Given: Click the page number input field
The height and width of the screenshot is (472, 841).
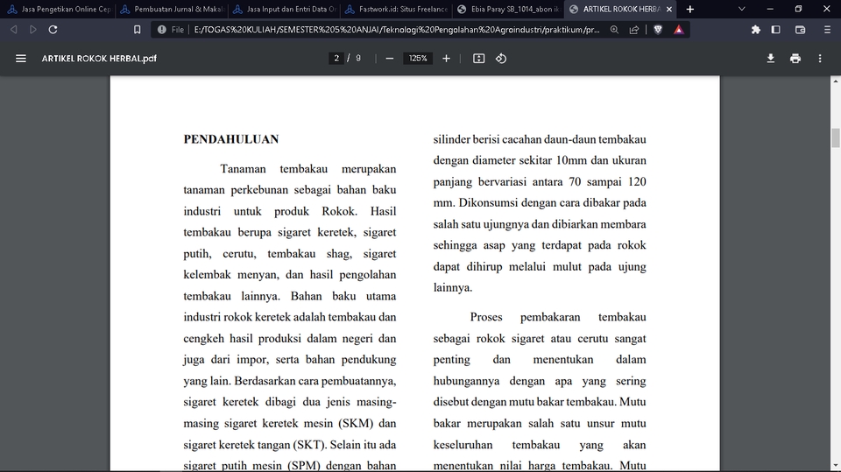Looking at the screenshot, I should click(336, 59).
